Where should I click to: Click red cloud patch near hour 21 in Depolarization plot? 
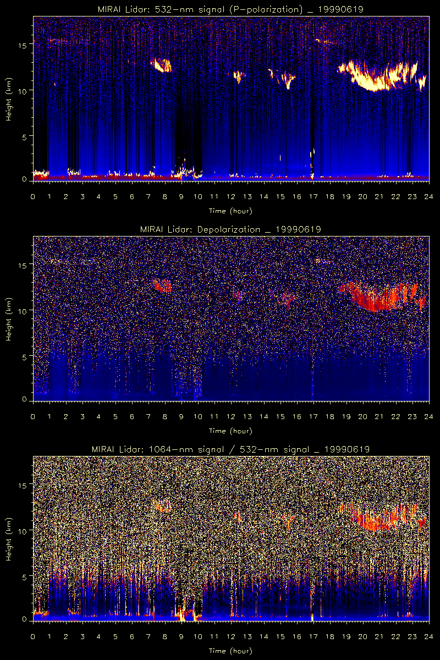tap(374, 299)
